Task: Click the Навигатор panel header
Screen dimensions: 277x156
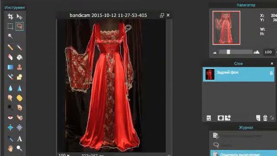Action: (246, 5)
